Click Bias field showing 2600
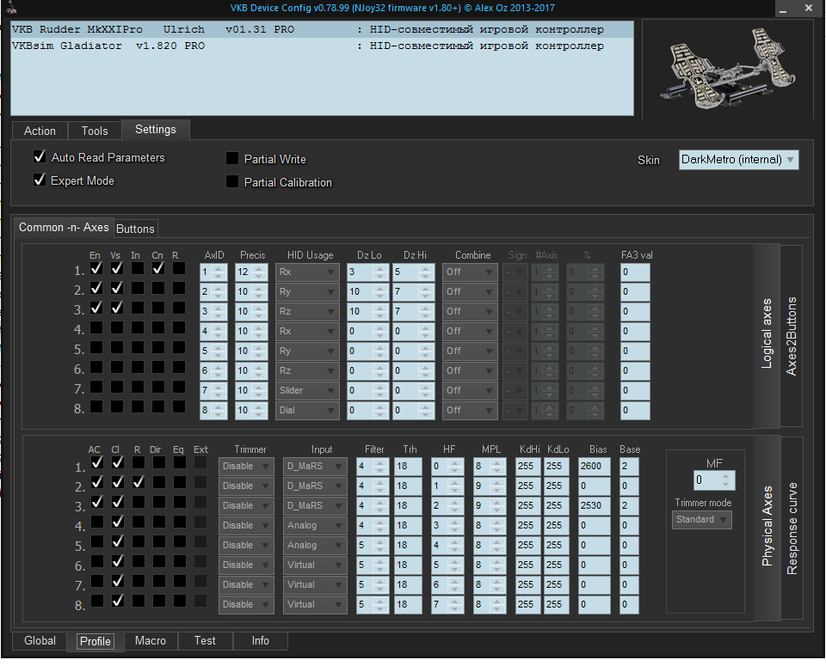 (x=595, y=466)
